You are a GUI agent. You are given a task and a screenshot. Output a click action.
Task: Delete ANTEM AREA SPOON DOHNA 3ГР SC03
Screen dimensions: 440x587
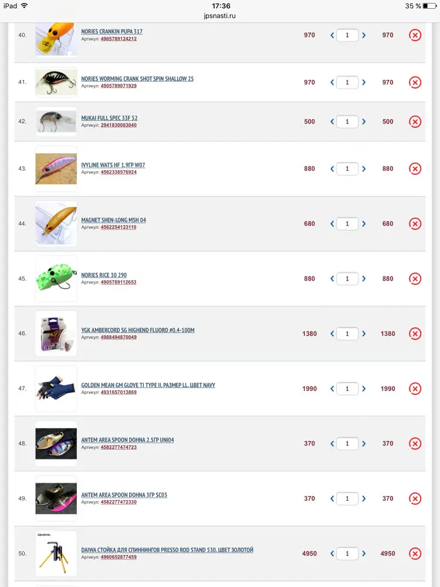click(x=415, y=498)
